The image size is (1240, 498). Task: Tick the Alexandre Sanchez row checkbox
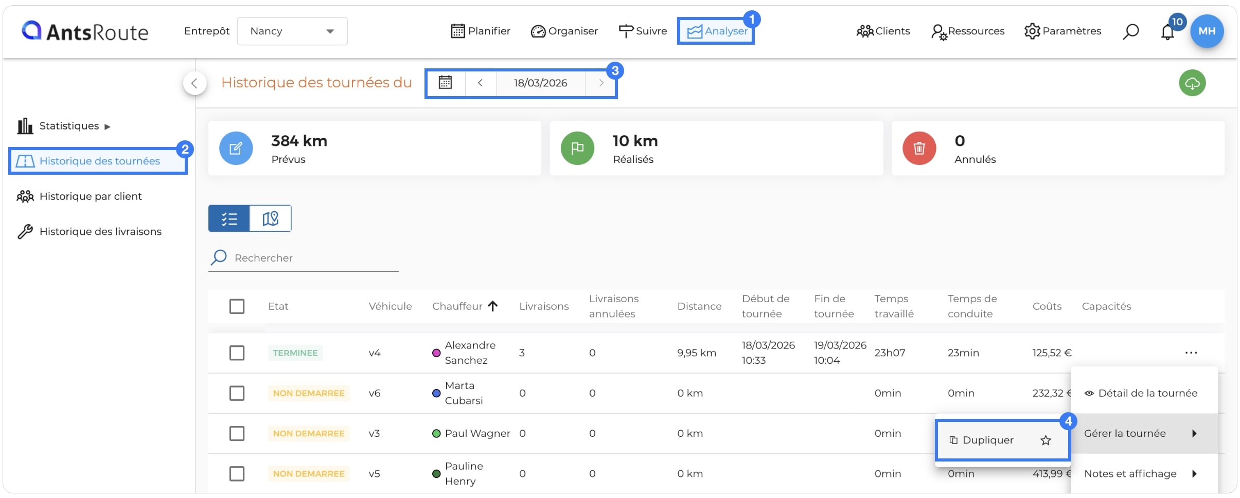coord(237,353)
